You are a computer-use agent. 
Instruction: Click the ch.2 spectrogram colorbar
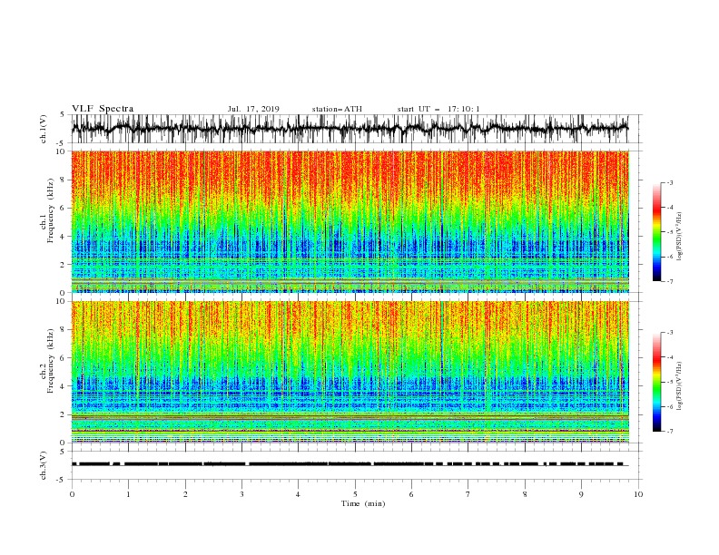[x=656, y=382]
